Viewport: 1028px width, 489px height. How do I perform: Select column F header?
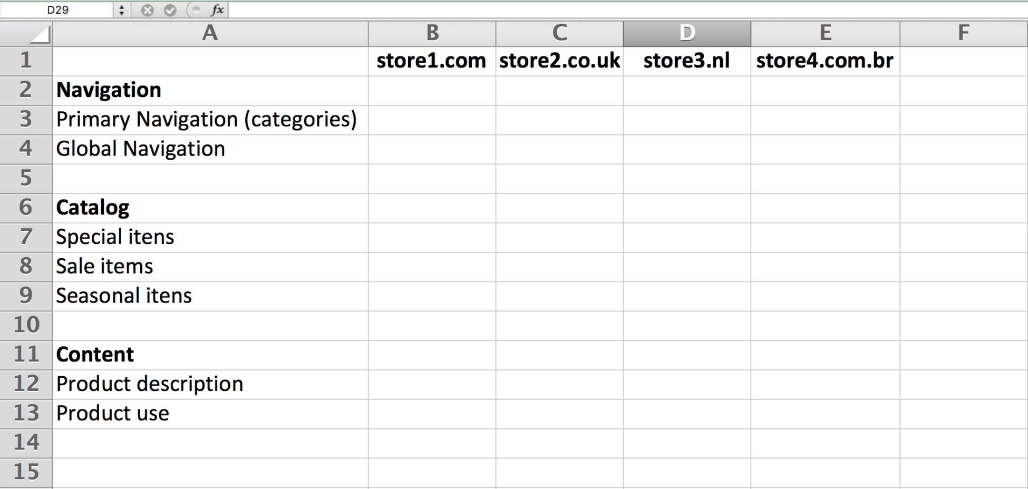pyautogui.click(x=963, y=33)
